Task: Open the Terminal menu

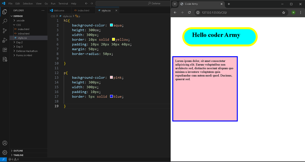Action: pyautogui.click(x=63, y=4)
